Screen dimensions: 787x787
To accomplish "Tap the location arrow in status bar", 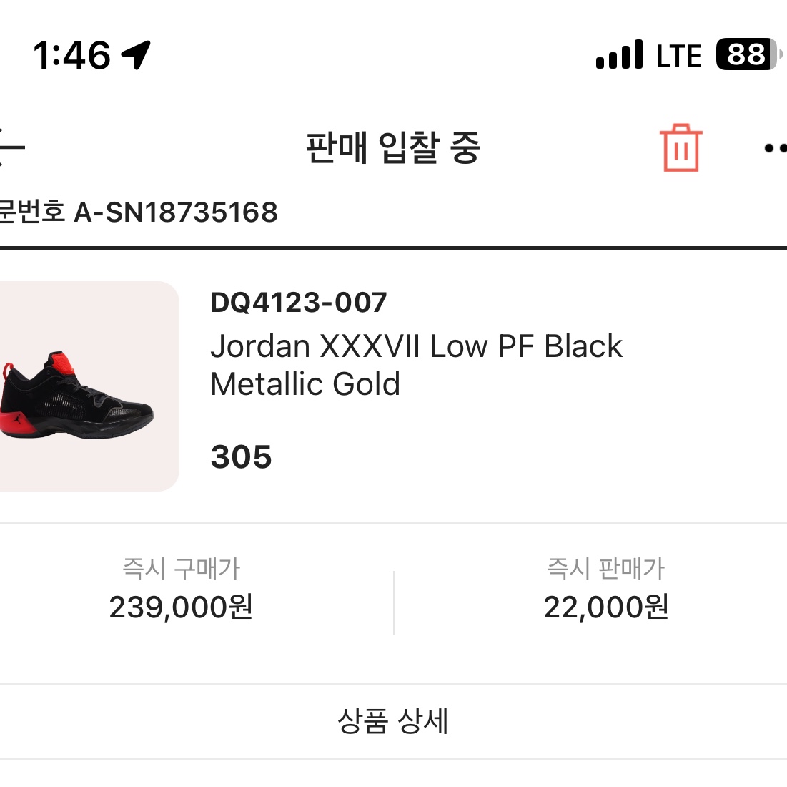I will pyautogui.click(x=136, y=55).
